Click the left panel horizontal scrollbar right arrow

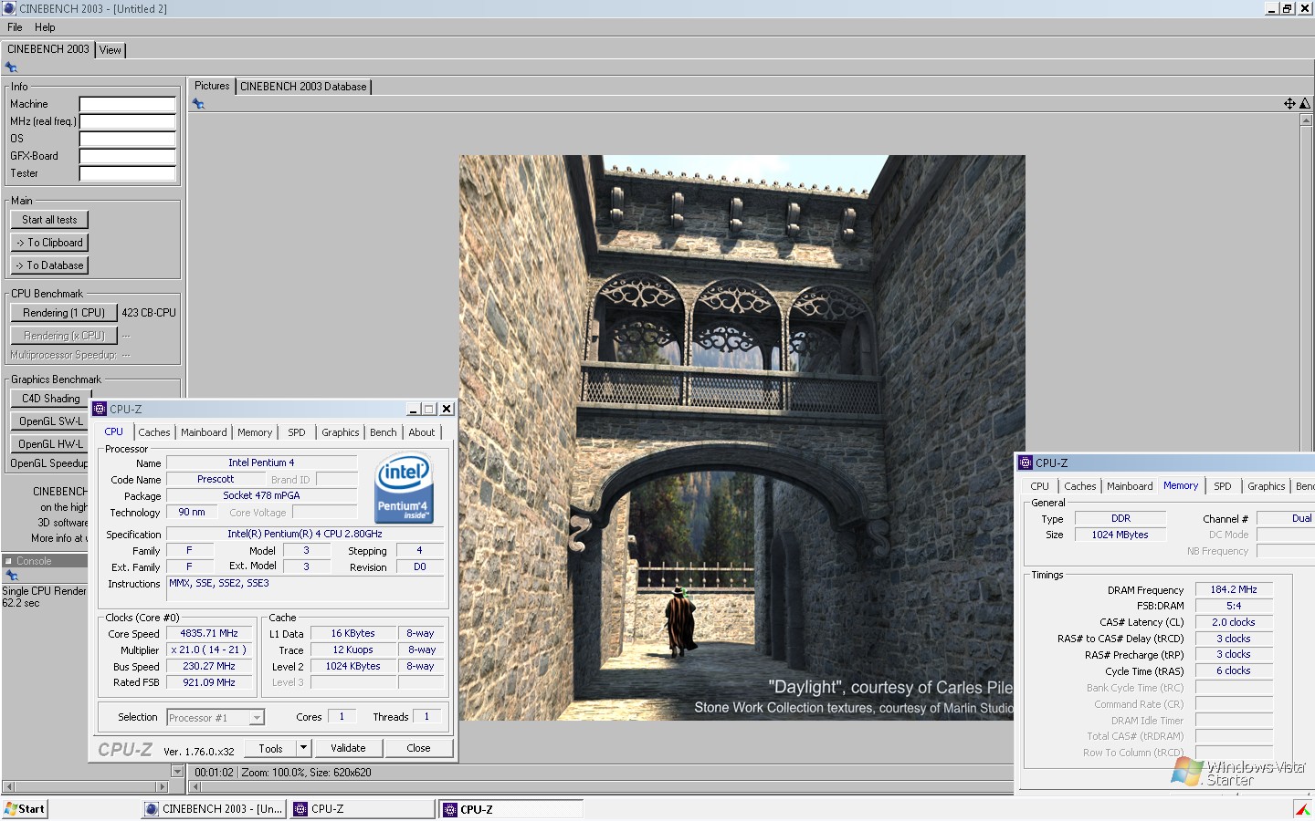pyautogui.click(x=163, y=786)
